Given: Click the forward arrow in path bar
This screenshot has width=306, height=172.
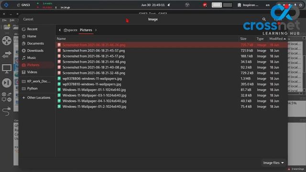Looking at the screenshot, I should point(96,30).
